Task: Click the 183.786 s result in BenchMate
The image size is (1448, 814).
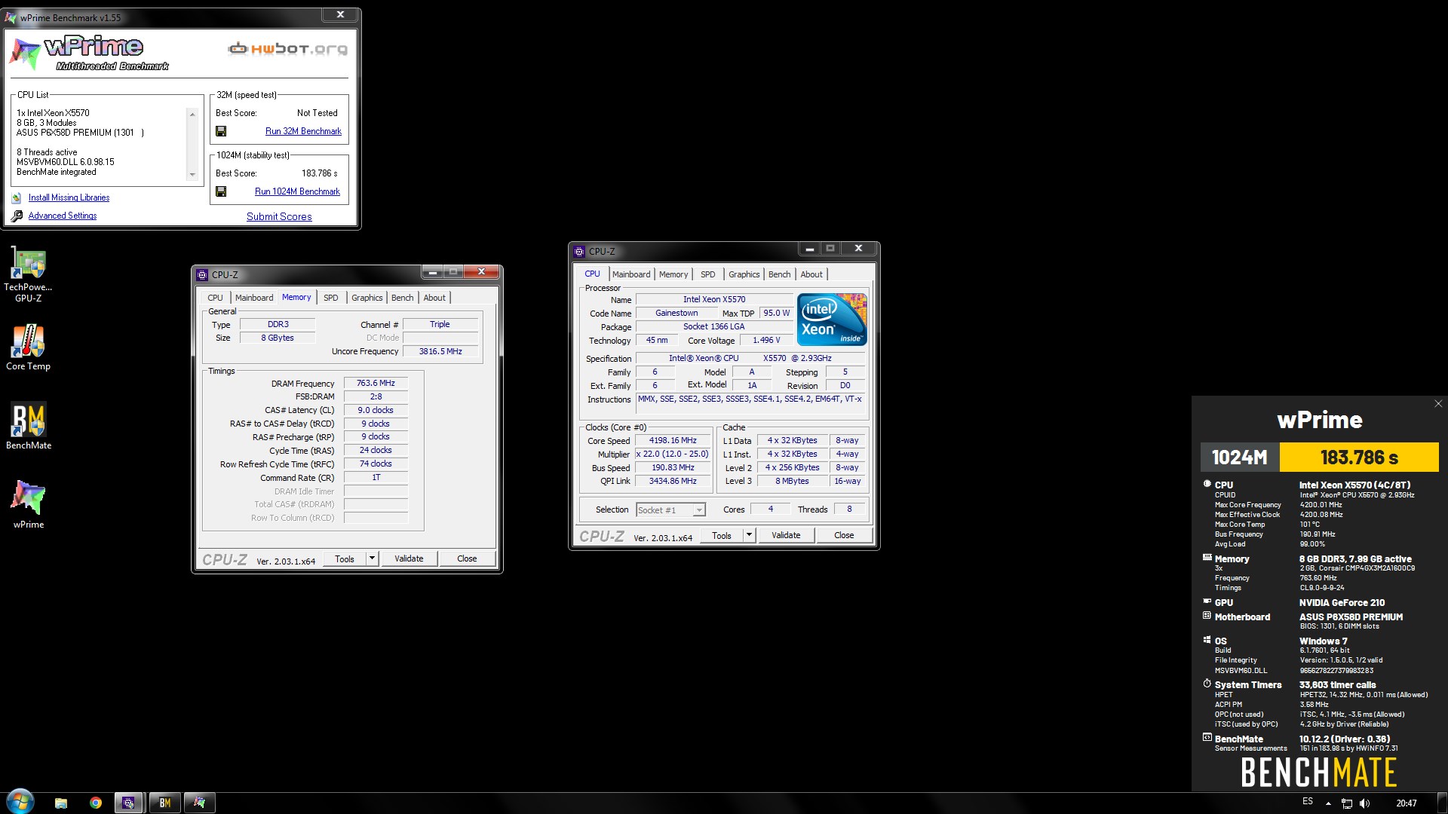Action: coord(1359,457)
